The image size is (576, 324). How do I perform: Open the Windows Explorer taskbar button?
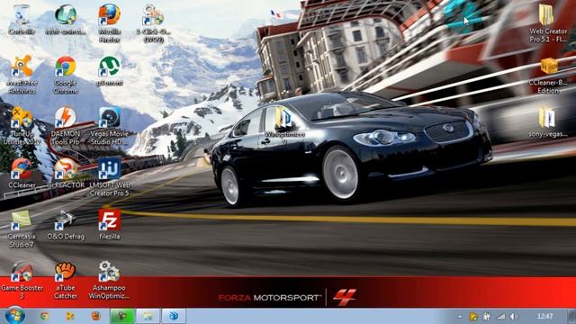[148, 316]
